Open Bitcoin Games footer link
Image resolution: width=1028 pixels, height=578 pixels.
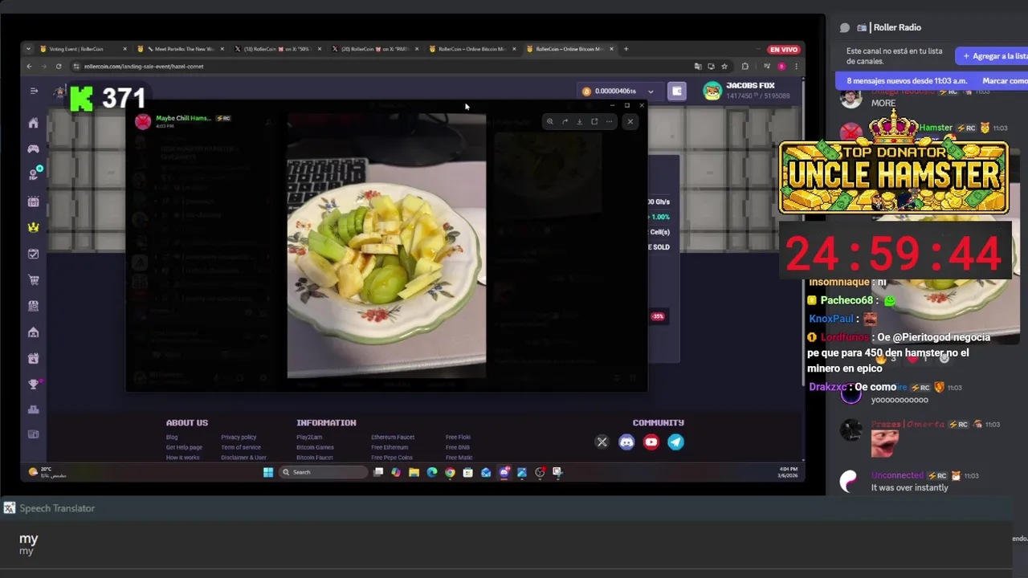[x=315, y=447]
